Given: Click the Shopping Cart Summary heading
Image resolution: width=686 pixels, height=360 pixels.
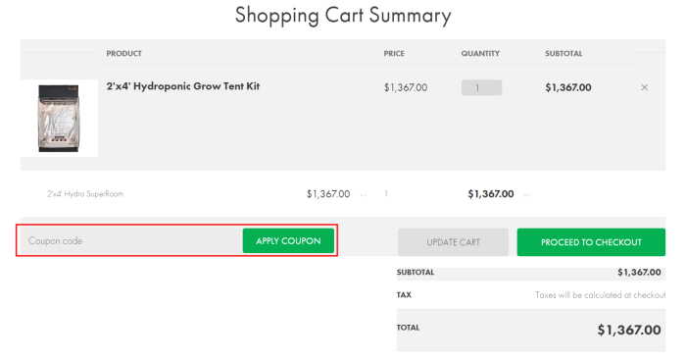Looking at the screenshot, I should click(x=343, y=16).
